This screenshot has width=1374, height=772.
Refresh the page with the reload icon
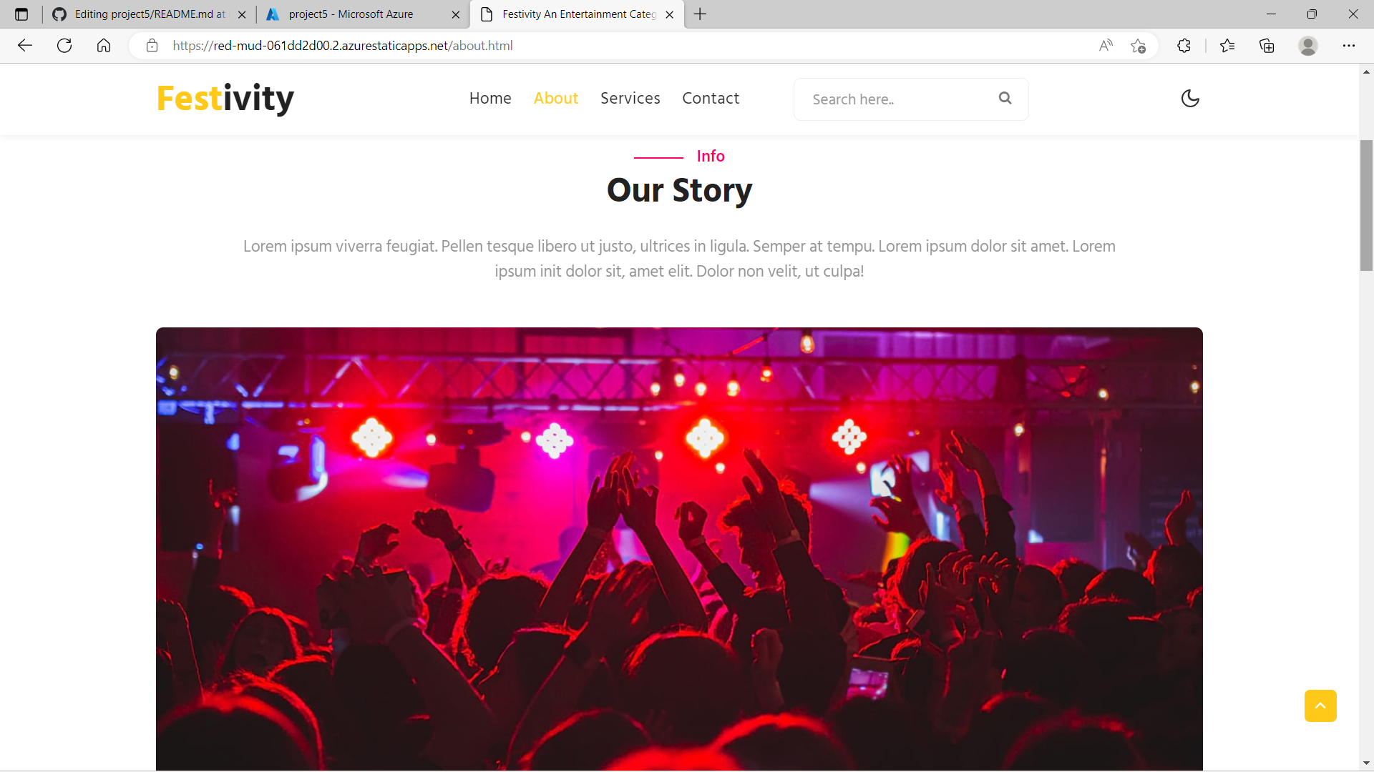(x=64, y=46)
